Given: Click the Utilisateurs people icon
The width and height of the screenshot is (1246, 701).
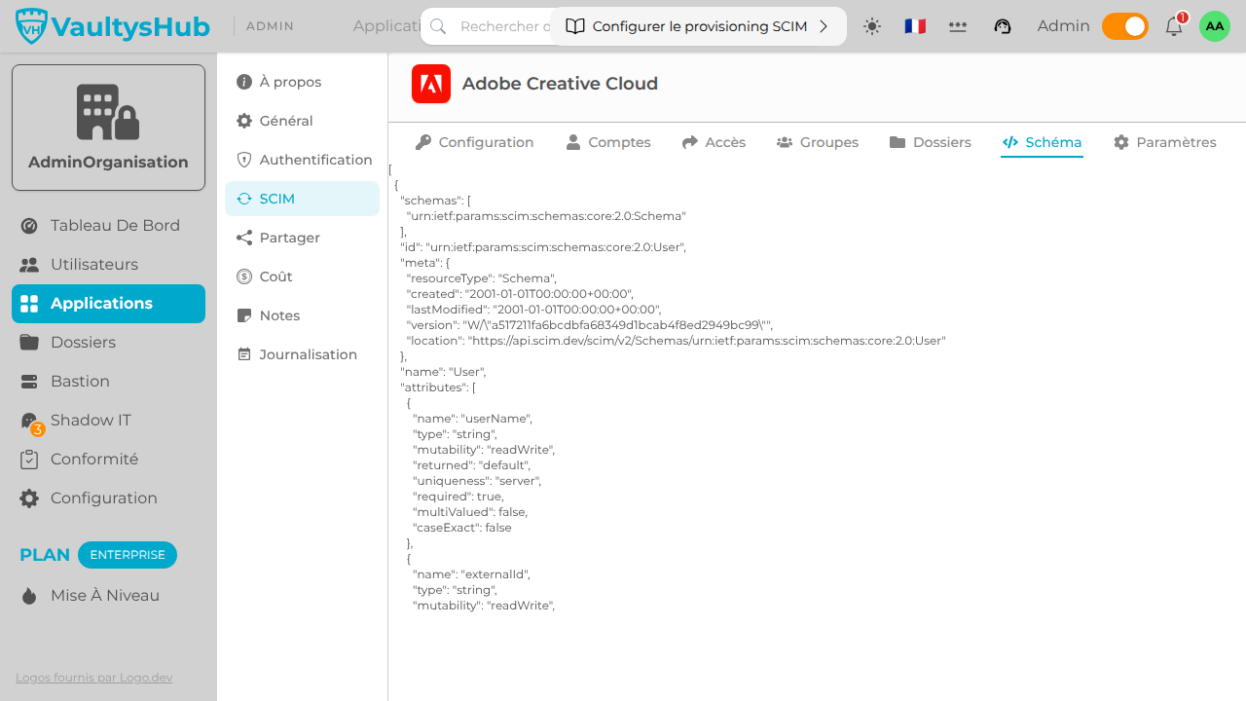Looking at the screenshot, I should tap(29, 265).
